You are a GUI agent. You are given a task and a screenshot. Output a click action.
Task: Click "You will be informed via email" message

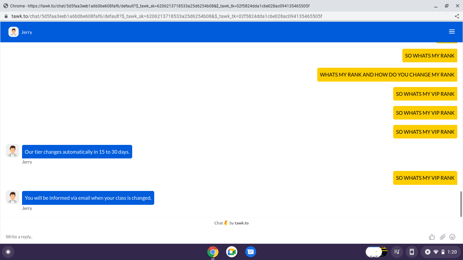point(88,198)
